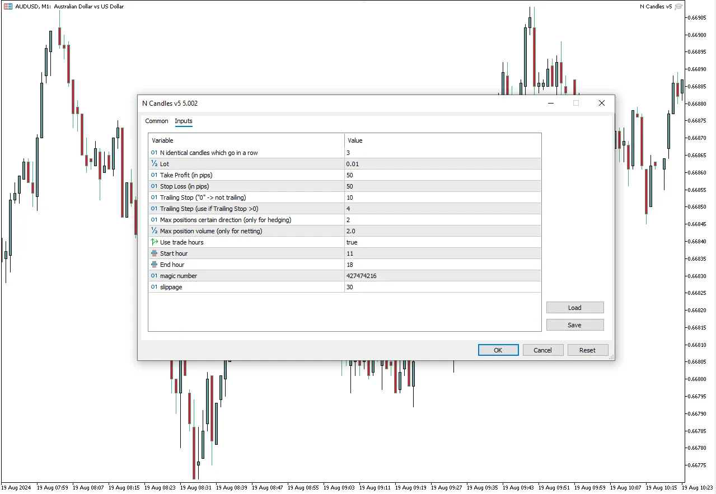
Task: Select the Inputs tab
Action: click(x=183, y=121)
